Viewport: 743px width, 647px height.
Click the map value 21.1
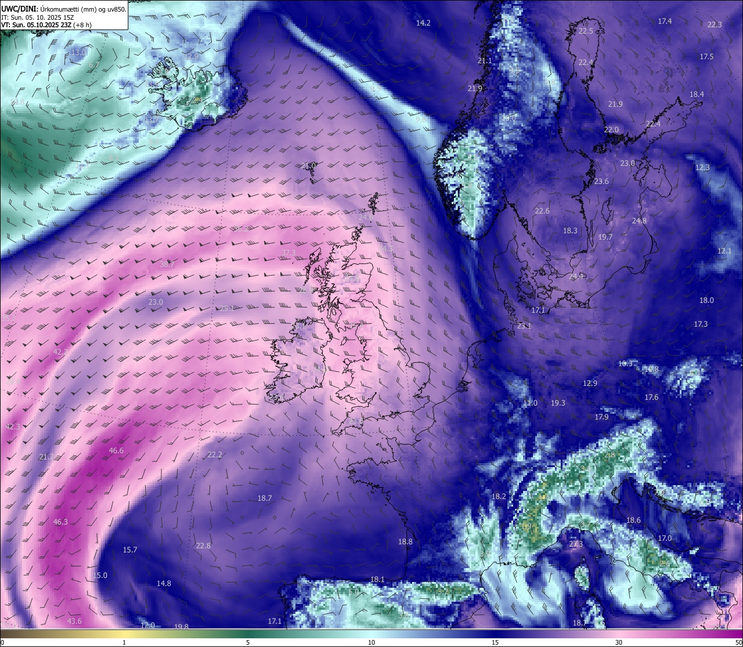click(484, 61)
